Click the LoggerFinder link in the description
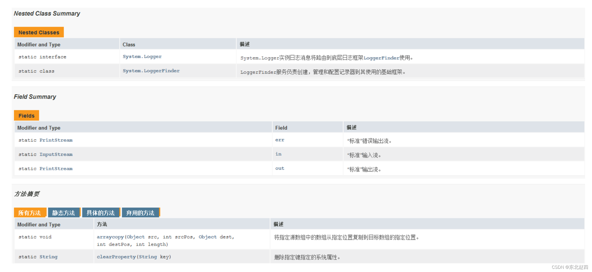Image resolution: width=592 pixels, height=272 pixels. [x=381, y=58]
